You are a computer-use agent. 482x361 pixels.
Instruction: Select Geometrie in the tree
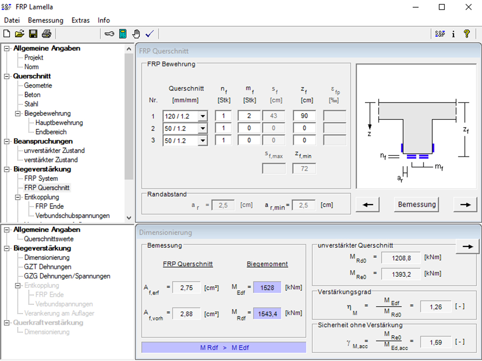click(x=38, y=86)
